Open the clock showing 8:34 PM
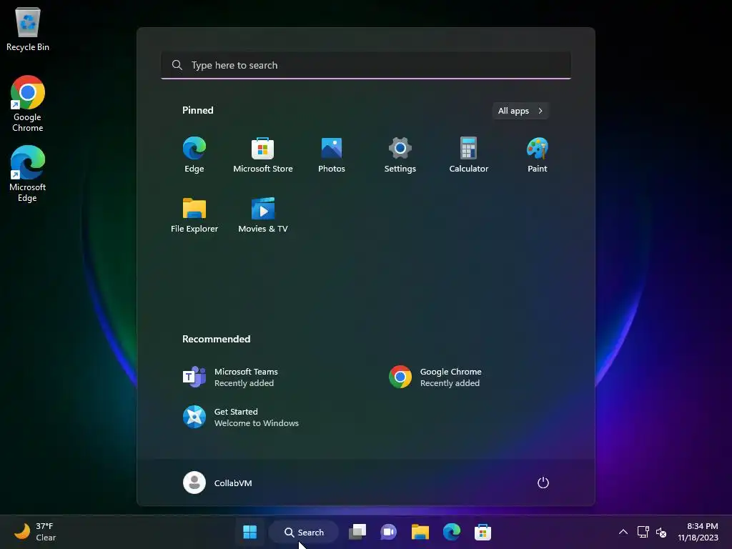Image resolution: width=732 pixels, height=549 pixels. 698,532
